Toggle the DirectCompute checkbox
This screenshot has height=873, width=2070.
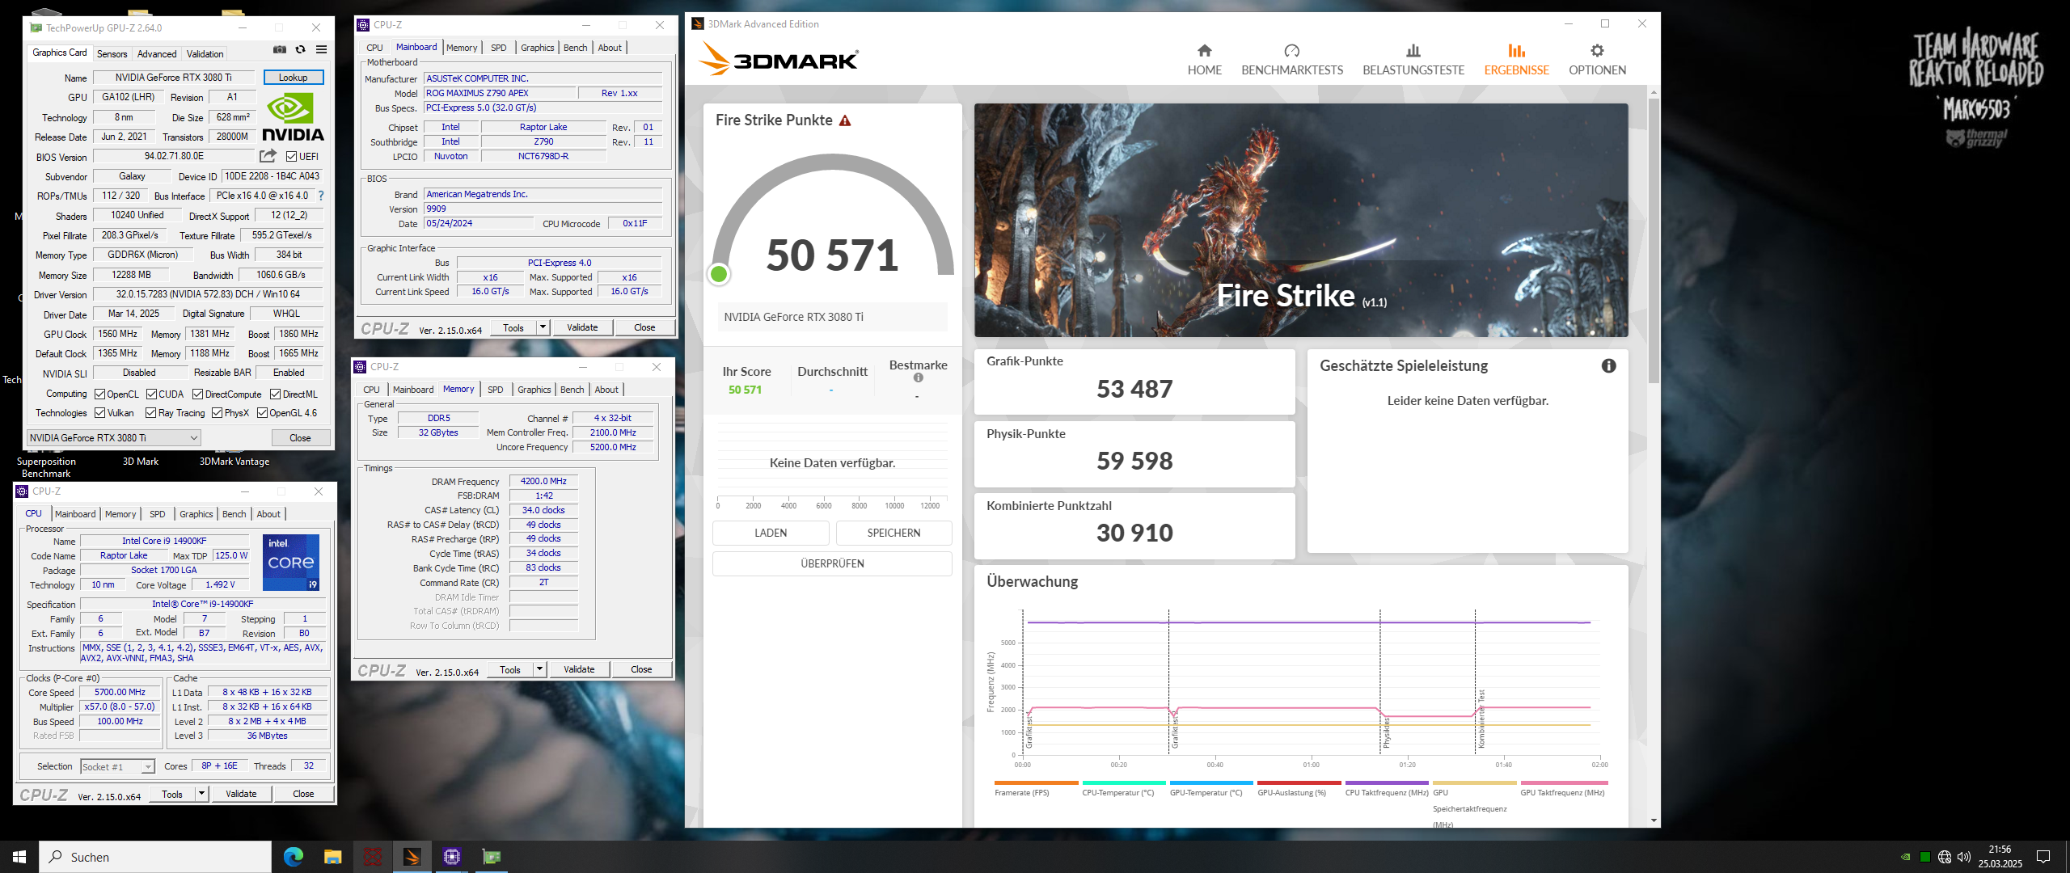[197, 394]
